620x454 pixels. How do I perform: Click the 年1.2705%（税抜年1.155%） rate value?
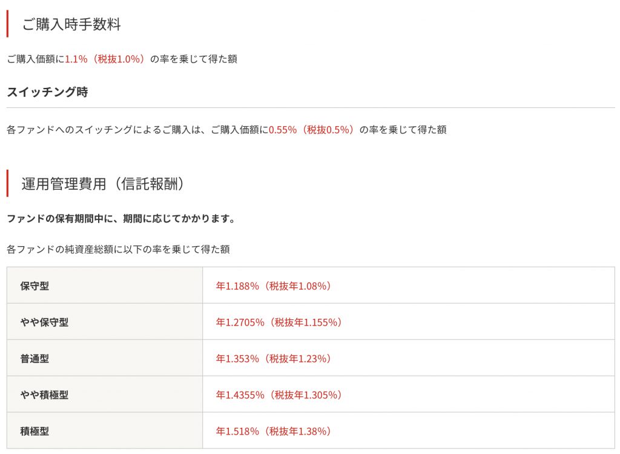click(x=279, y=322)
